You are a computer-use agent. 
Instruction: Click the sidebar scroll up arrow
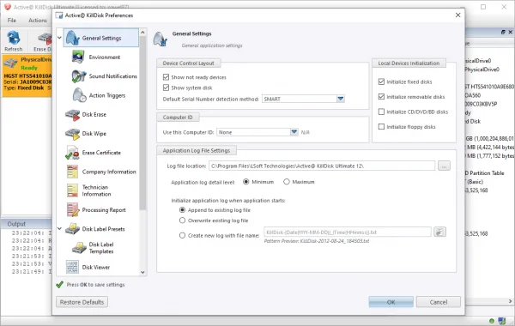click(x=142, y=33)
